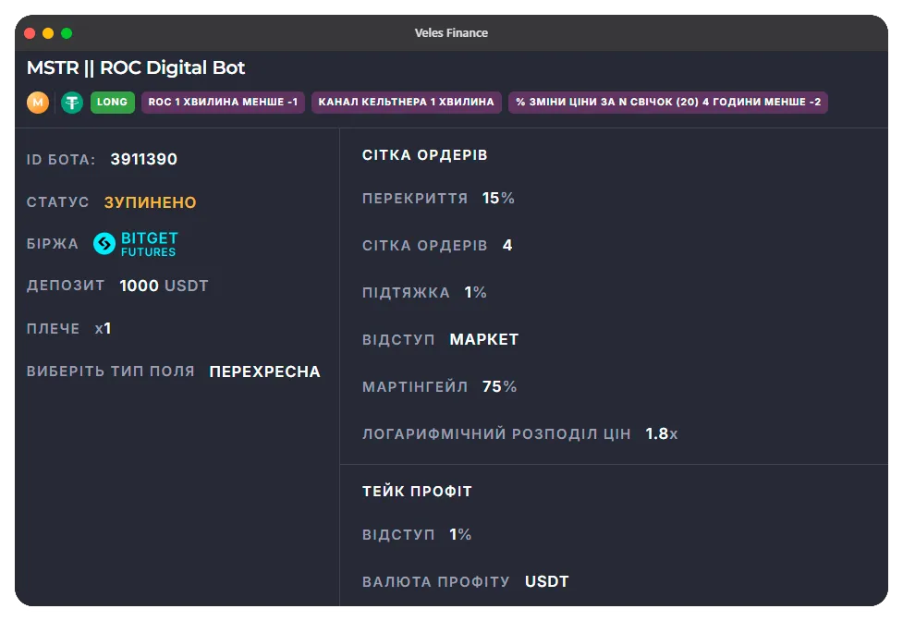The width and height of the screenshot is (903, 621).
Task: Click the MSTR coin icon
Action: [x=38, y=103]
